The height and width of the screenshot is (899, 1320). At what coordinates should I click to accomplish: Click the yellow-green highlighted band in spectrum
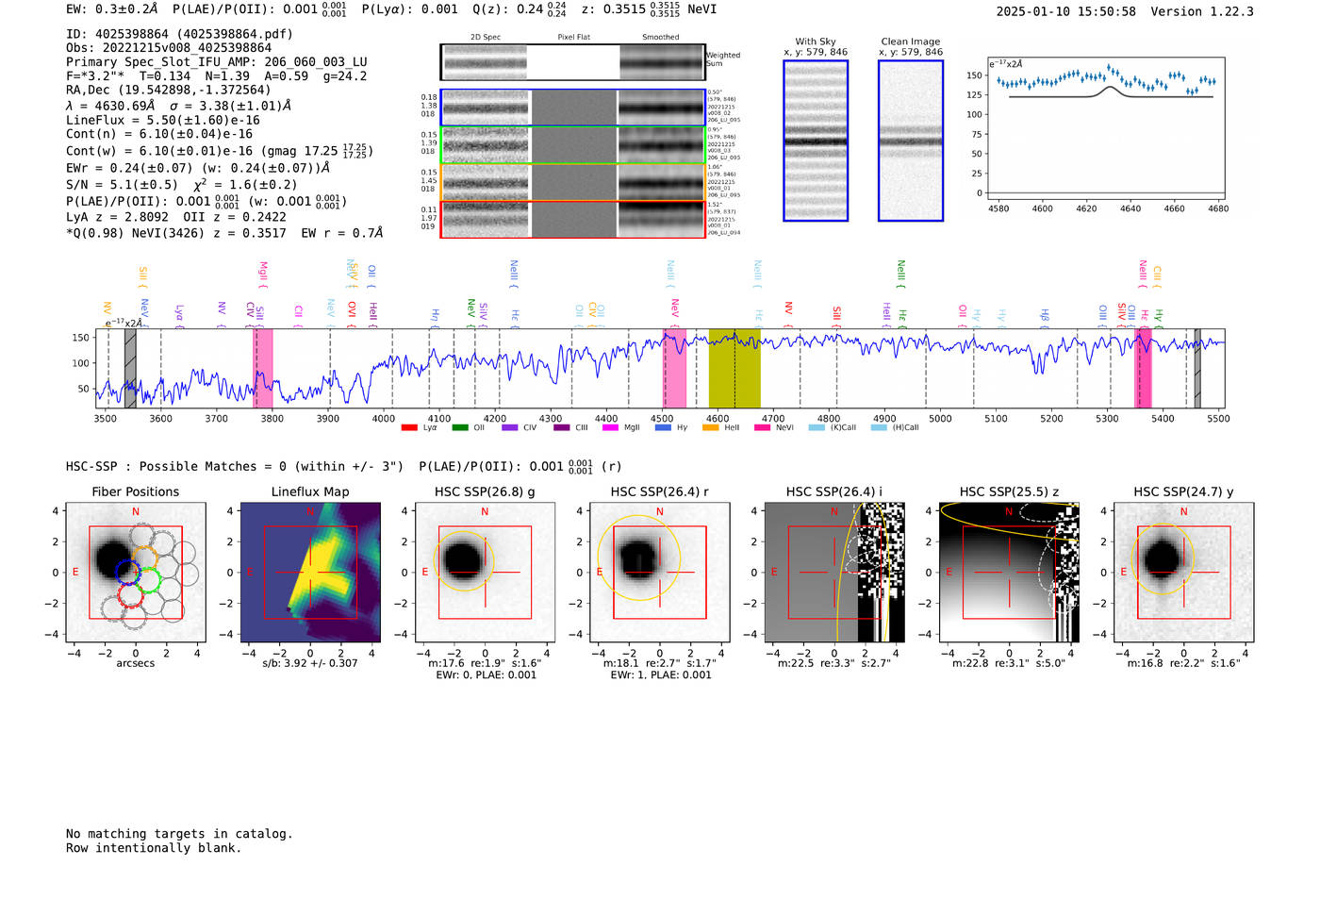(734, 369)
